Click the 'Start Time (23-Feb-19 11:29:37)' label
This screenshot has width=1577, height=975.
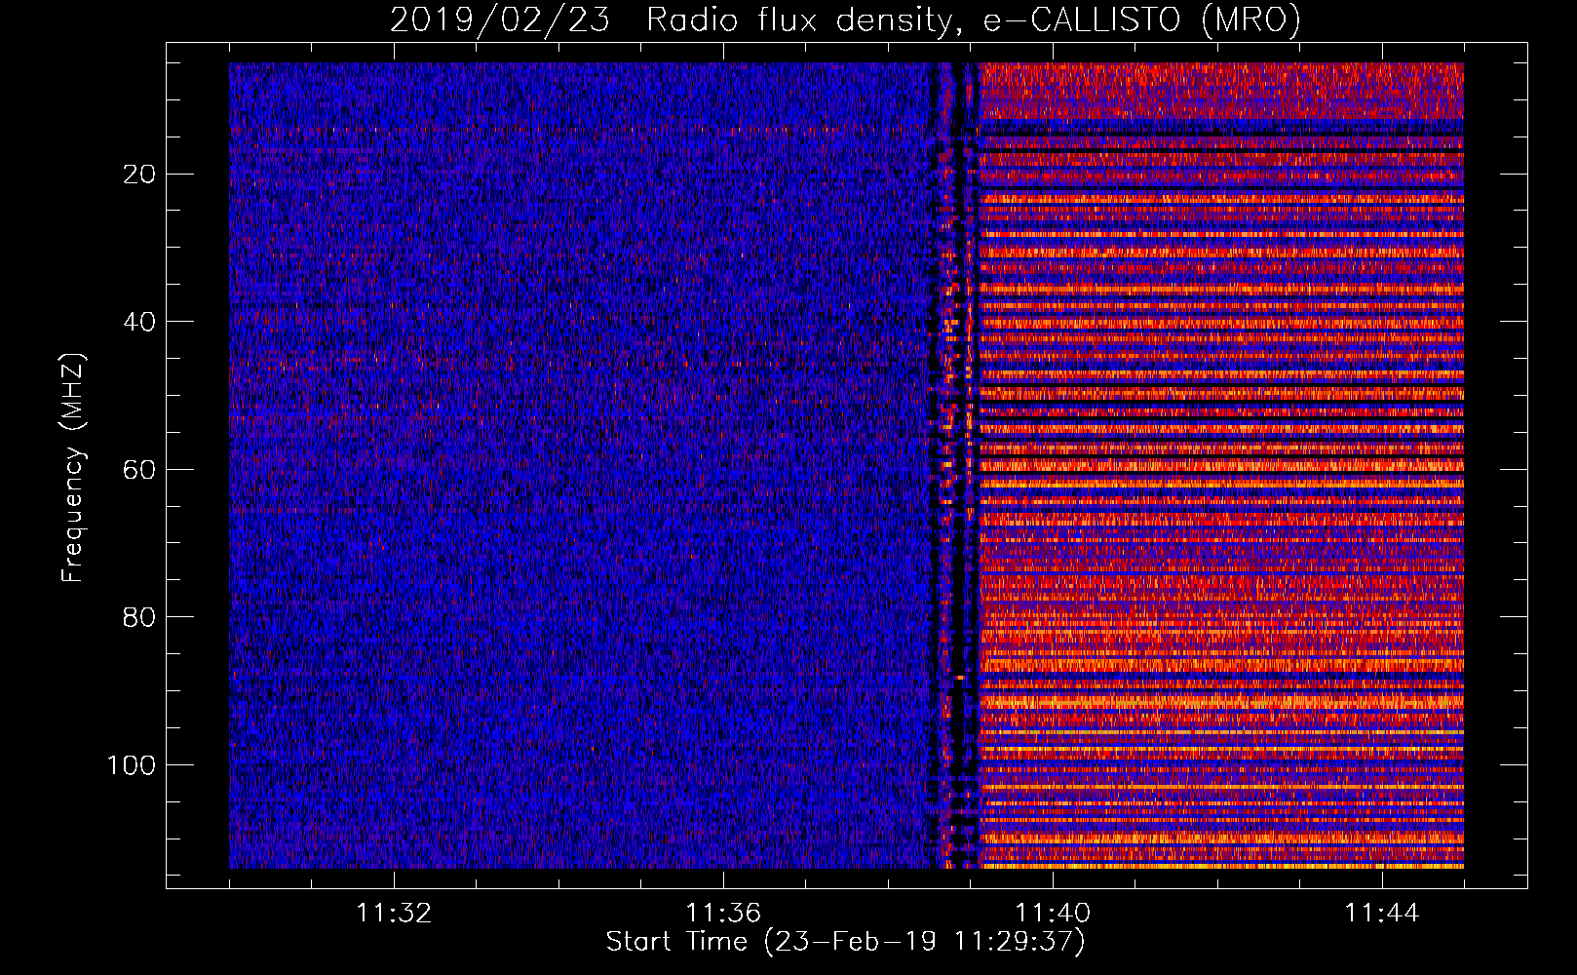pos(845,942)
